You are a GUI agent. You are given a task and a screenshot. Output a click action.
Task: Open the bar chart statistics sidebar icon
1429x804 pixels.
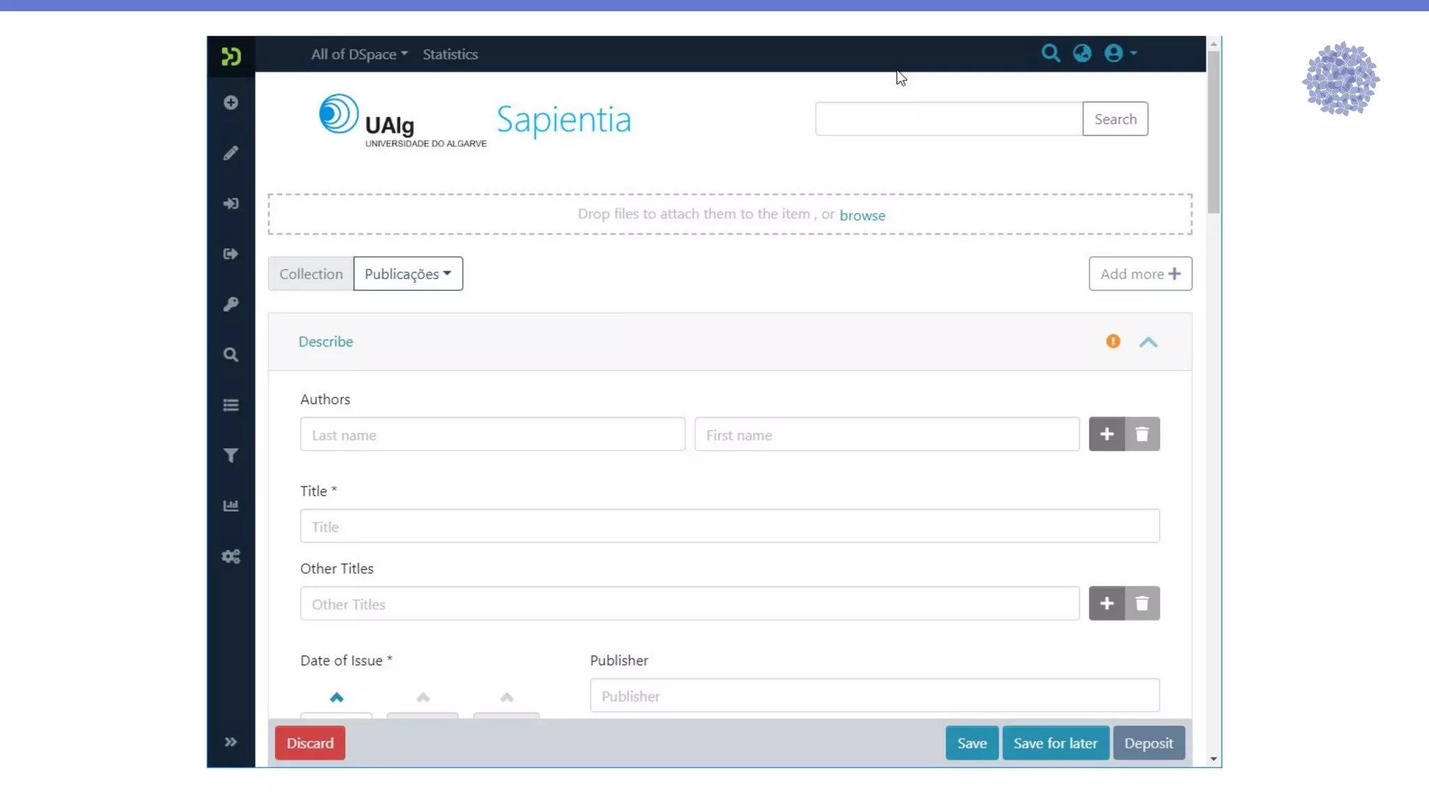tap(231, 506)
